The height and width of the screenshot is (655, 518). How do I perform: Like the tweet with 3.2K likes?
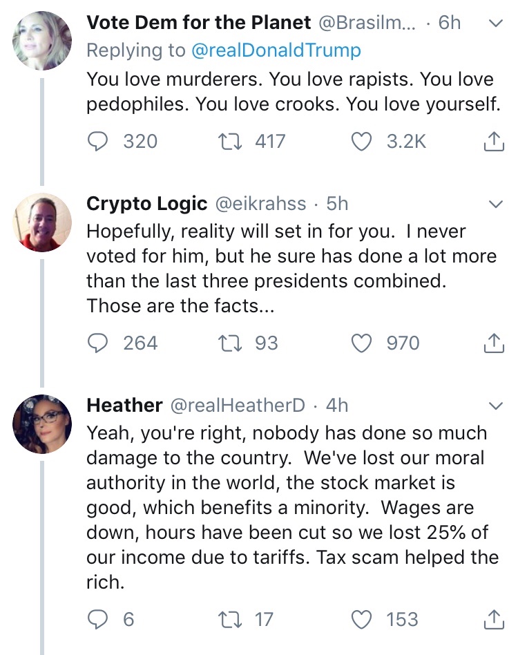click(362, 142)
